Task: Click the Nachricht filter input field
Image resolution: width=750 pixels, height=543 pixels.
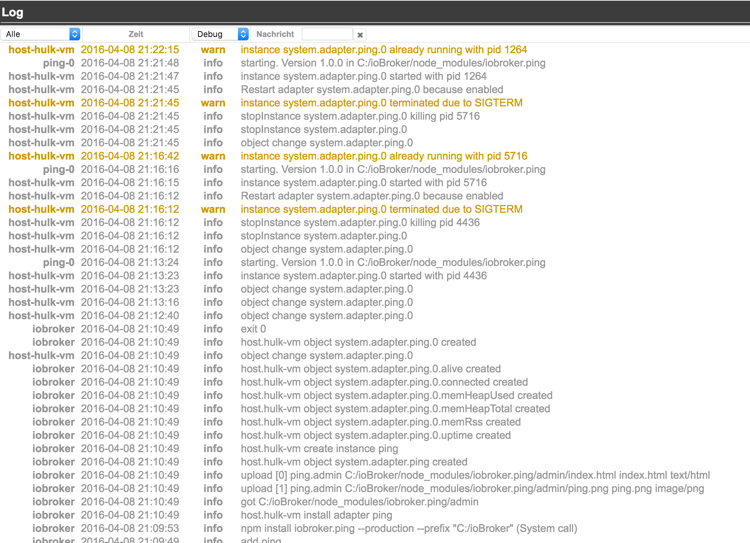Action: (327, 34)
